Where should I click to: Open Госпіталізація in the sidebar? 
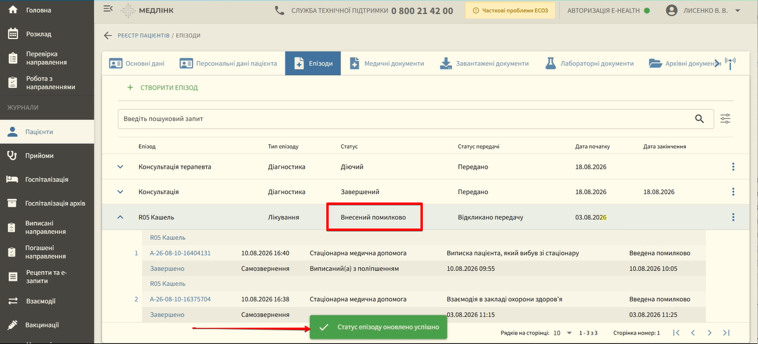(x=47, y=179)
